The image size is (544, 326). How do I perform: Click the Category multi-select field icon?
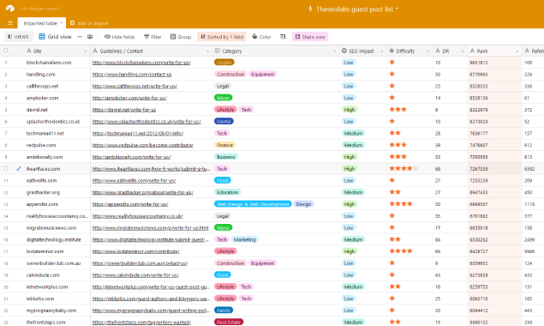click(x=218, y=51)
